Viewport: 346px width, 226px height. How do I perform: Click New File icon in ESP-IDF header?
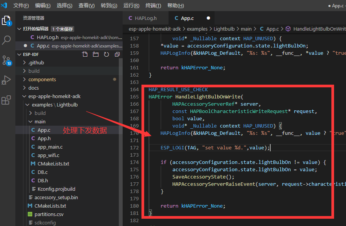pos(85,54)
